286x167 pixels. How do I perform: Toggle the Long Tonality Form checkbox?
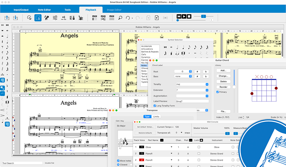click(x=155, y=105)
